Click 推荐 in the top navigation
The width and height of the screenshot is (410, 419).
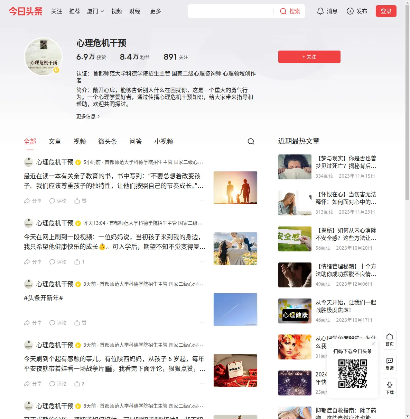coord(75,11)
